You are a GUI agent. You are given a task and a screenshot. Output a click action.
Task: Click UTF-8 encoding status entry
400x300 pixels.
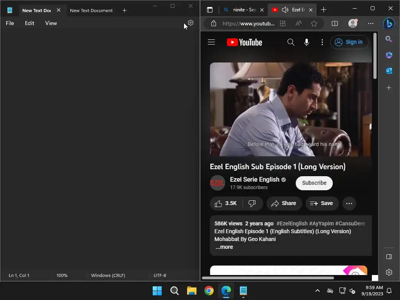pos(160,275)
